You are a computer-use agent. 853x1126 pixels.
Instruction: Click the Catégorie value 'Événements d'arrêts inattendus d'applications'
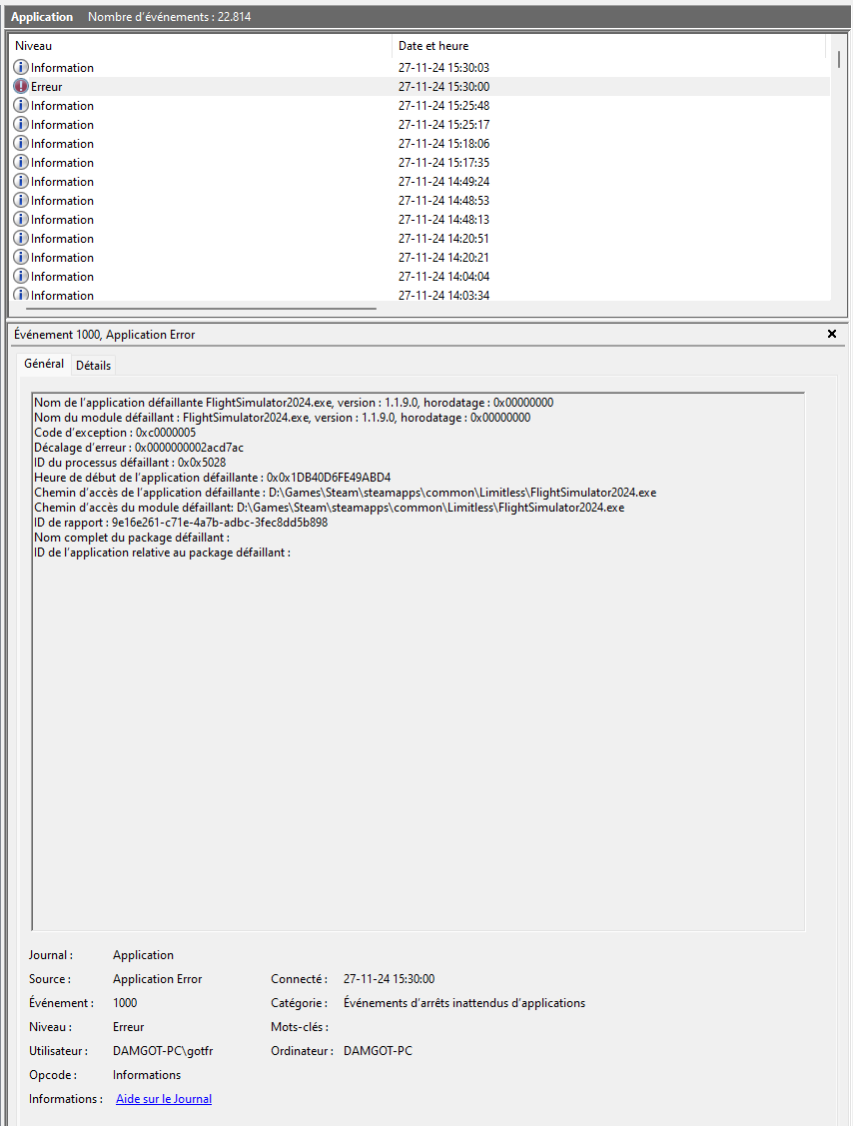click(x=464, y=1003)
